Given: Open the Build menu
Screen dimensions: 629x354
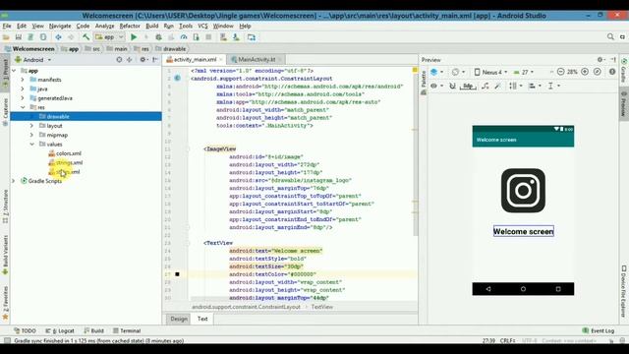Looking at the screenshot, I should (x=152, y=26).
